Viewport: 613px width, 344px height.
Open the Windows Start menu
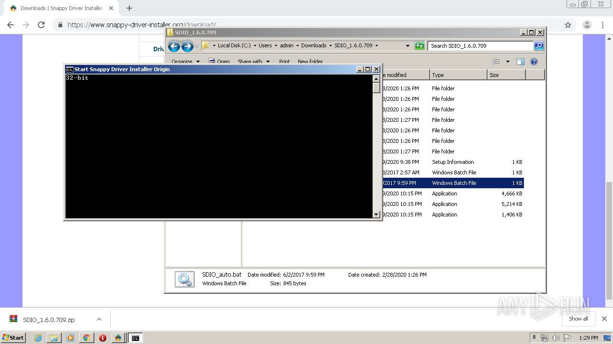(13, 338)
